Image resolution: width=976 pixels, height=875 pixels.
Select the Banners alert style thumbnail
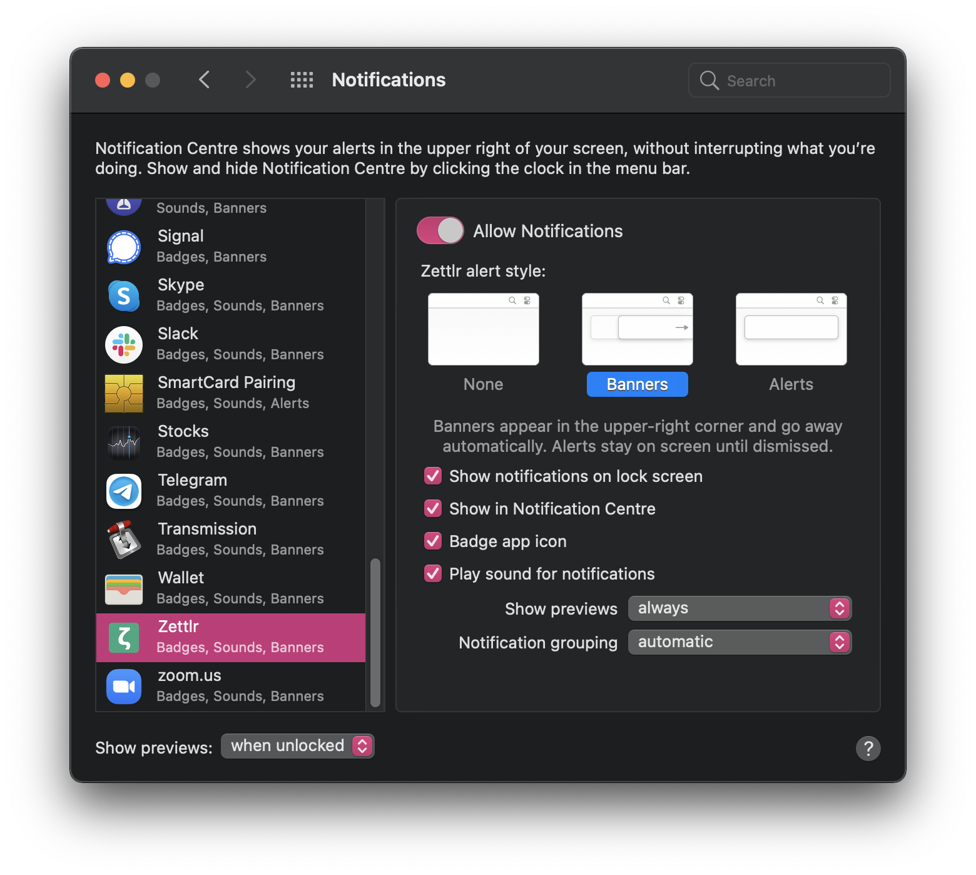637,329
